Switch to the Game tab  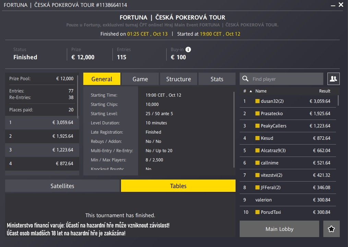click(x=140, y=78)
